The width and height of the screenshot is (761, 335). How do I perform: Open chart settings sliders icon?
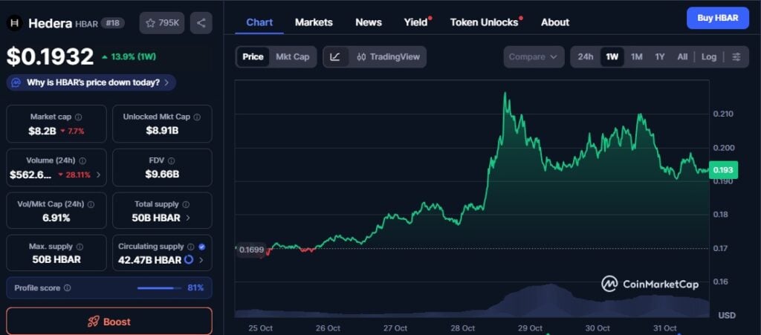[x=736, y=57]
